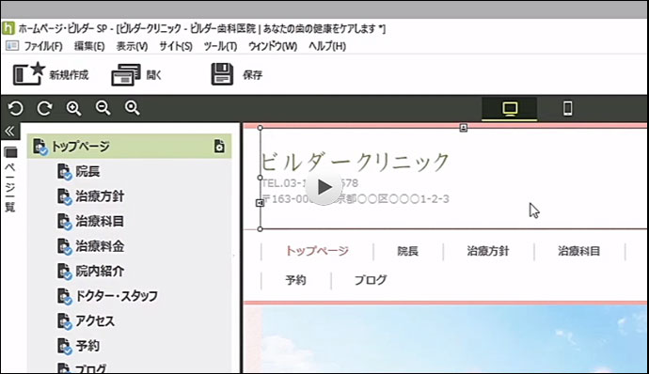
Task: Click the page icon next to 治療料金
Action: pyautogui.click(x=64, y=246)
